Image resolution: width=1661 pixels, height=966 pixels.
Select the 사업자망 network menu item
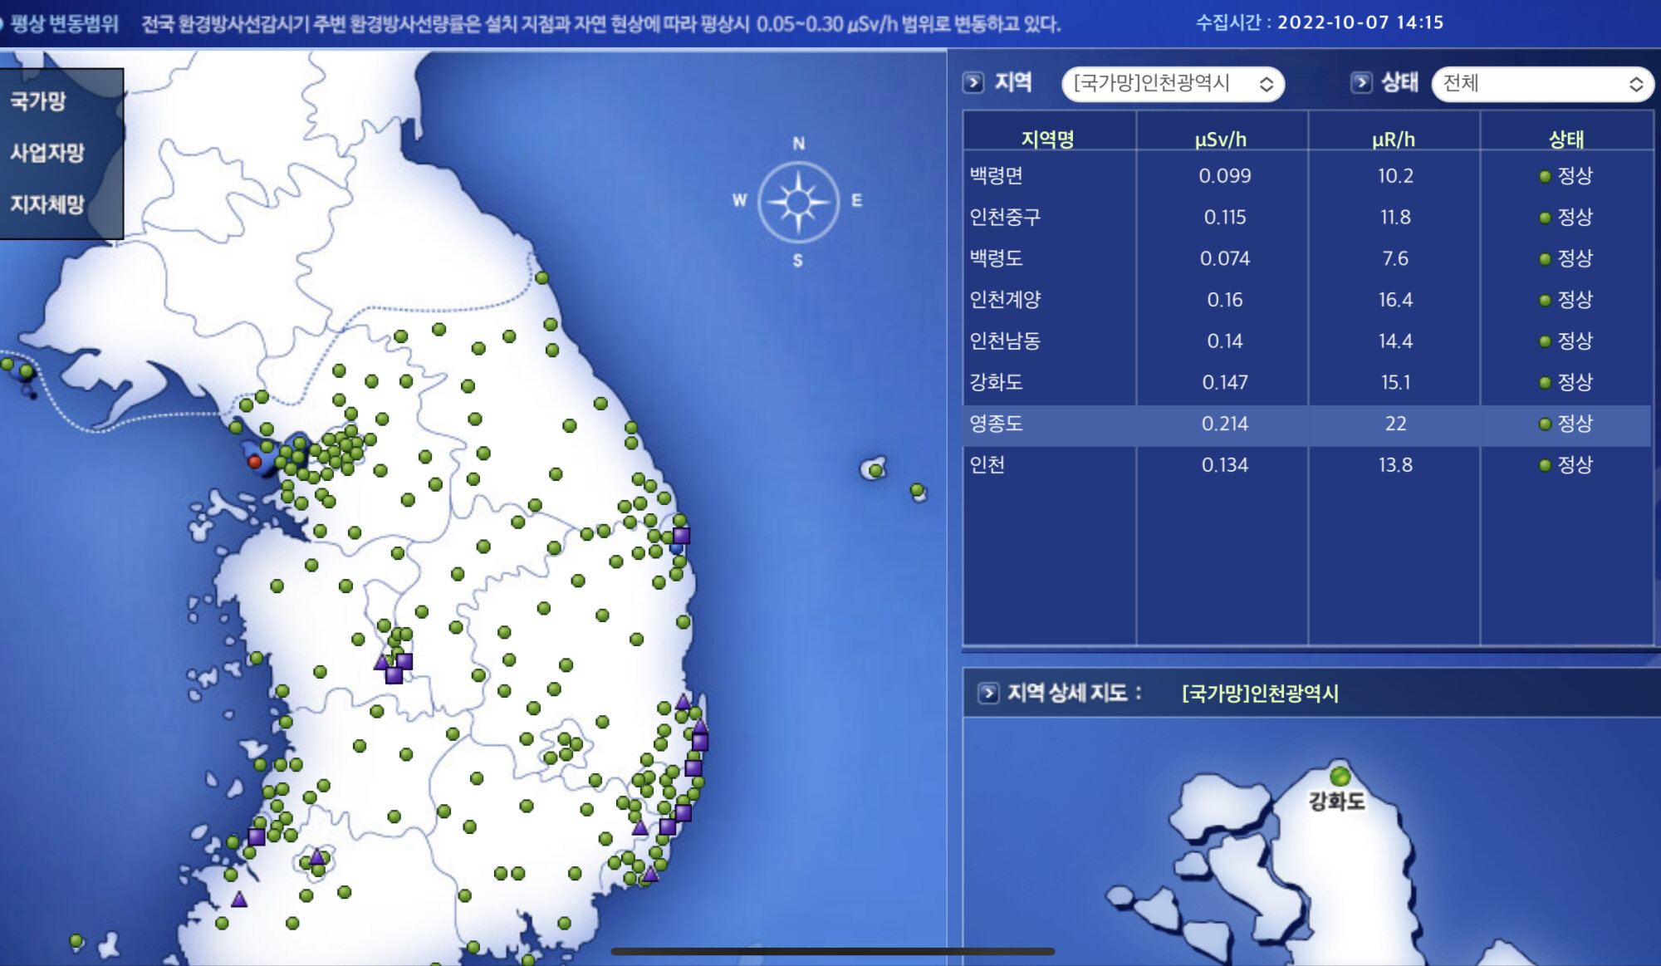point(47,153)
